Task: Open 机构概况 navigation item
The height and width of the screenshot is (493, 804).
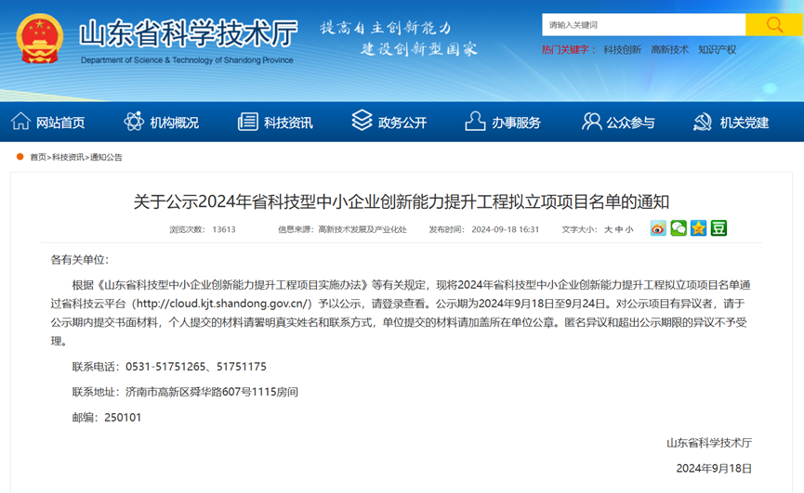Action: click(175, 123)
